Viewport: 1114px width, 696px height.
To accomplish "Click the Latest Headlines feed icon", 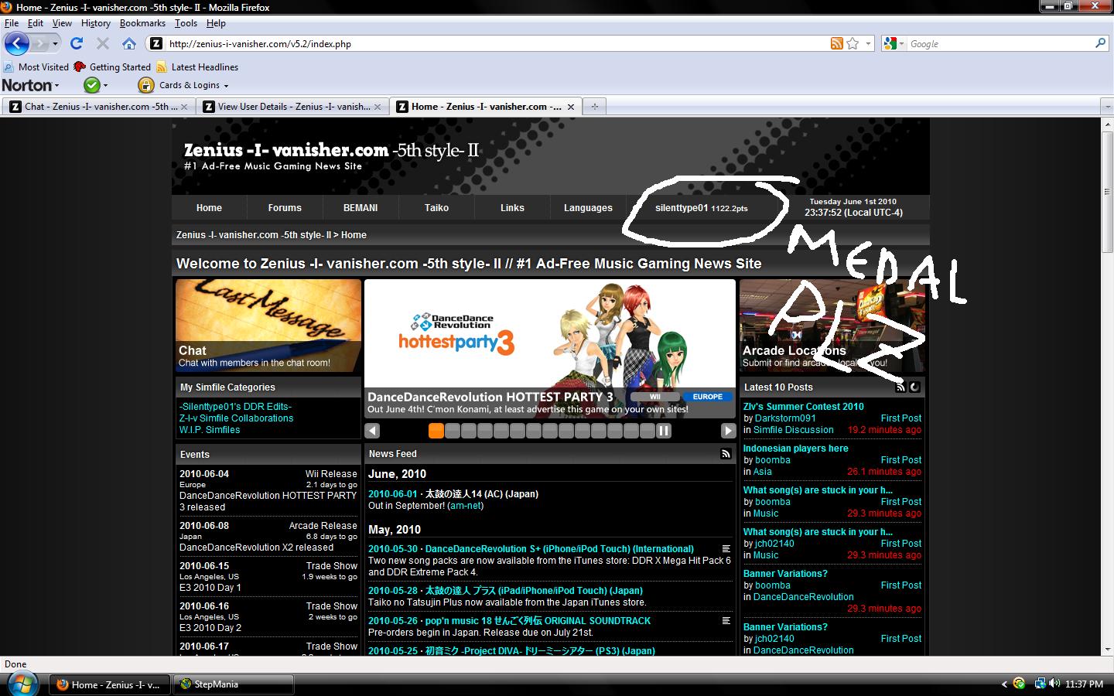I will point(162,67).
